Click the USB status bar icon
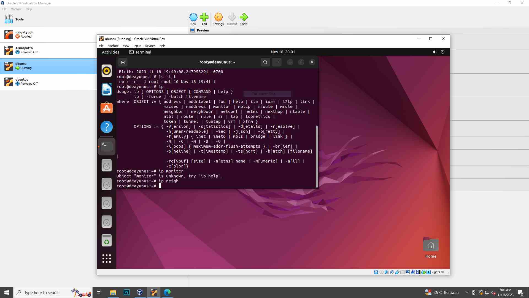Screen dimensions: 529x298 pos(397,272)
